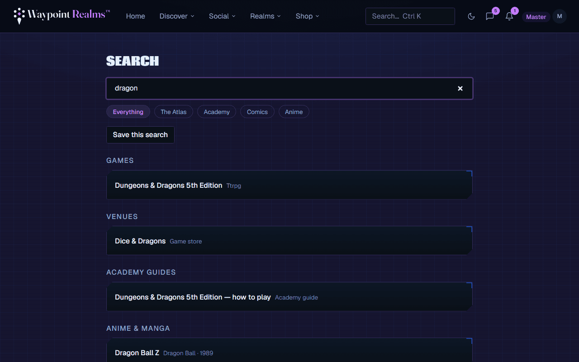Open the Dragon Ball Z result

[289, 350]
